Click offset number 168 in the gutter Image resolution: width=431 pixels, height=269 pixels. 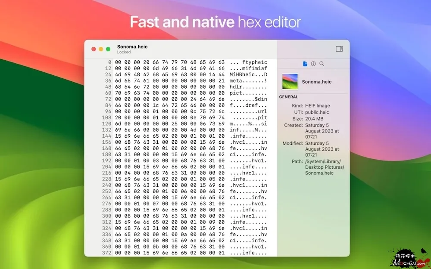pos(106,148)
